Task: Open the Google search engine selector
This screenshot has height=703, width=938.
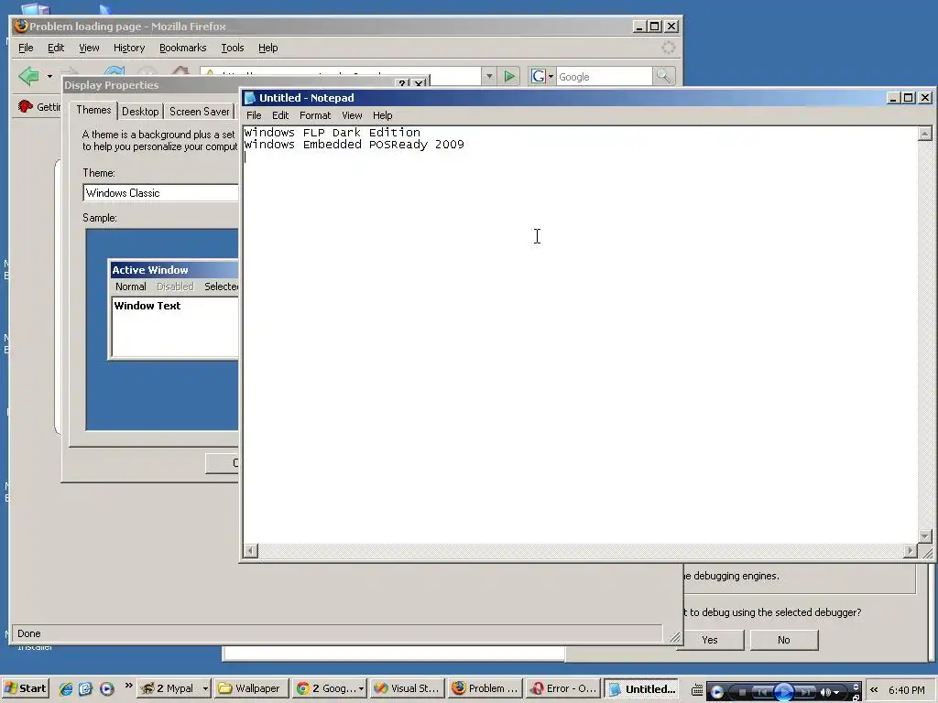Action: pos(542,76)
